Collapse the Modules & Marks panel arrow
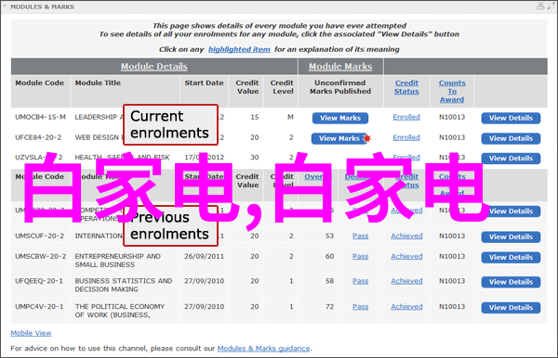The image size is (558, 358). coord(5,6)
